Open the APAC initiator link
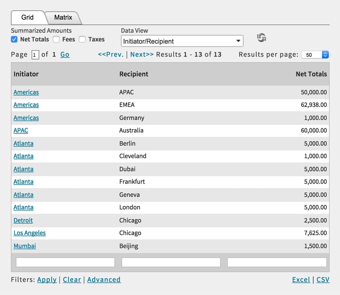The image size is (340, 295). coord(21,131)
